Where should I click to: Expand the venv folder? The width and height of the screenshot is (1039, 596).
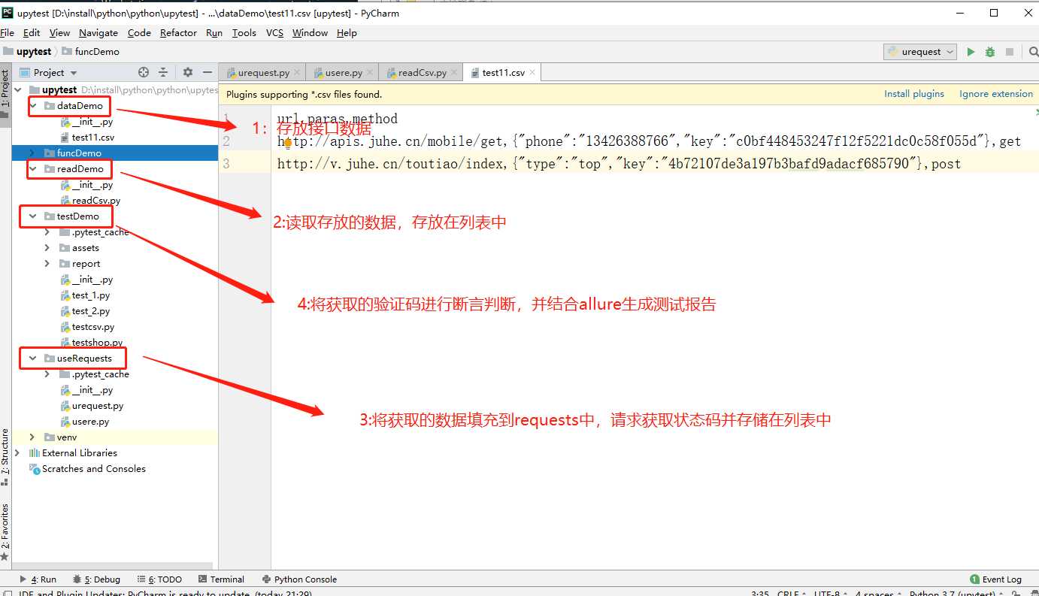click(x=32, y=437)
